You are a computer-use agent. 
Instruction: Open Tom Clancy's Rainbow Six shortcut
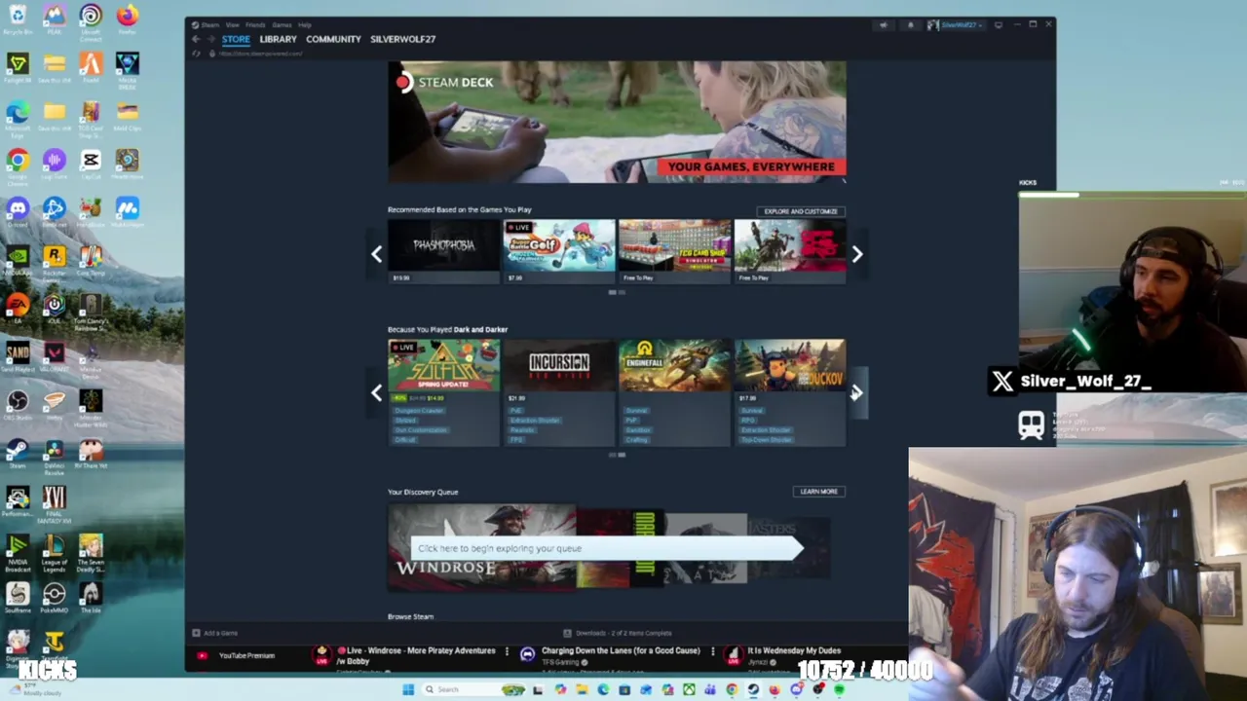pyautogui.click(x=91, y=310)
